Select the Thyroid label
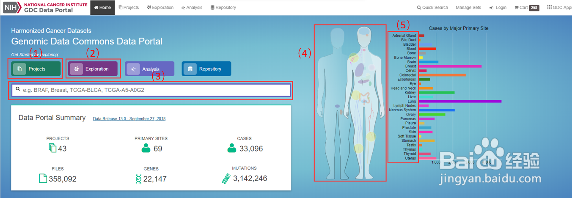 [x=410, y=154]
